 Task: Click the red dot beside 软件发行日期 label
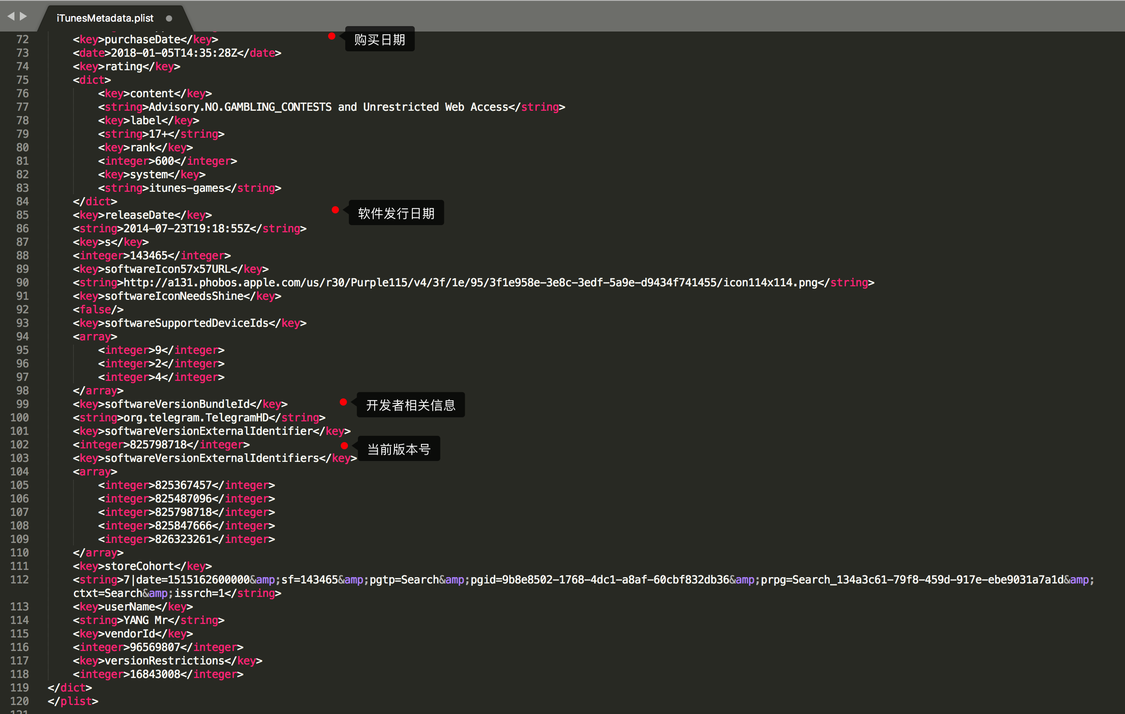click(x=335, y=210)
